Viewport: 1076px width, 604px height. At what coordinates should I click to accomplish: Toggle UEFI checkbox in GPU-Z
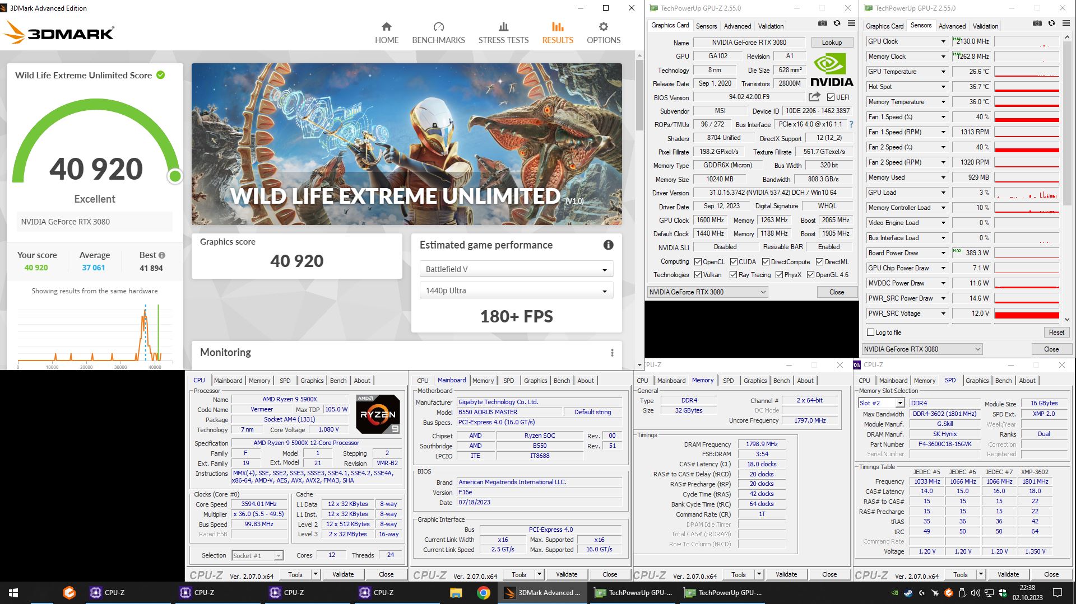tap(831, 97)
